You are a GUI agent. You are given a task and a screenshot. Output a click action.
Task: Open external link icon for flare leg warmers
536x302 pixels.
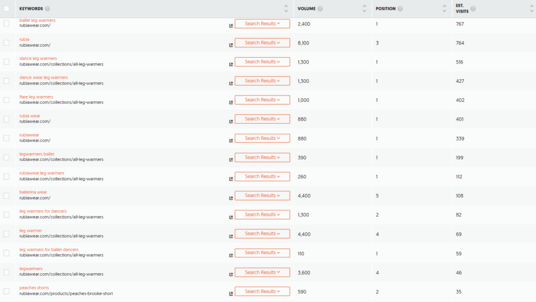coord(231,102)
